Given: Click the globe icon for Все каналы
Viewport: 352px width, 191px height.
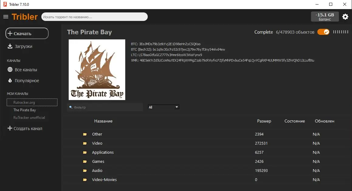Looking at the screenshot, I should (10, 70).
